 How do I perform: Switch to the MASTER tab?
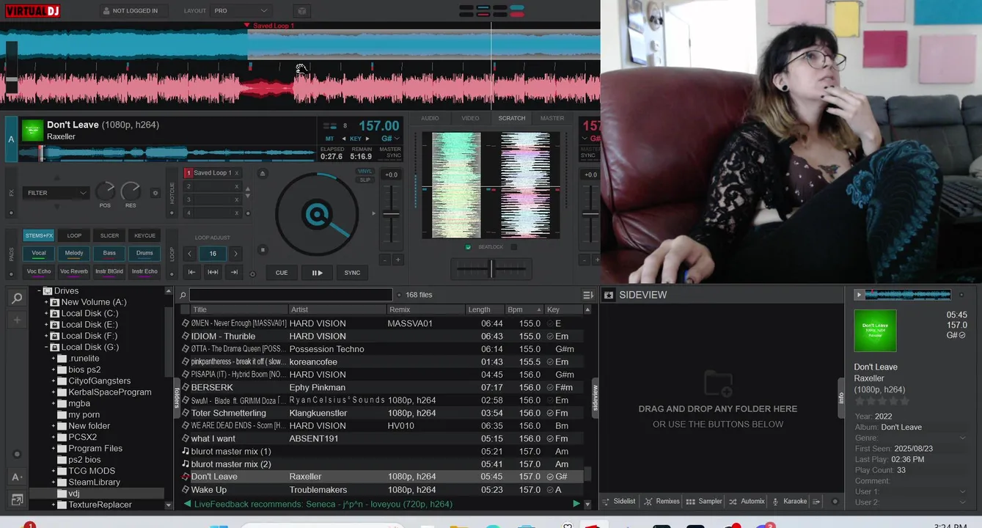[552, 118]
